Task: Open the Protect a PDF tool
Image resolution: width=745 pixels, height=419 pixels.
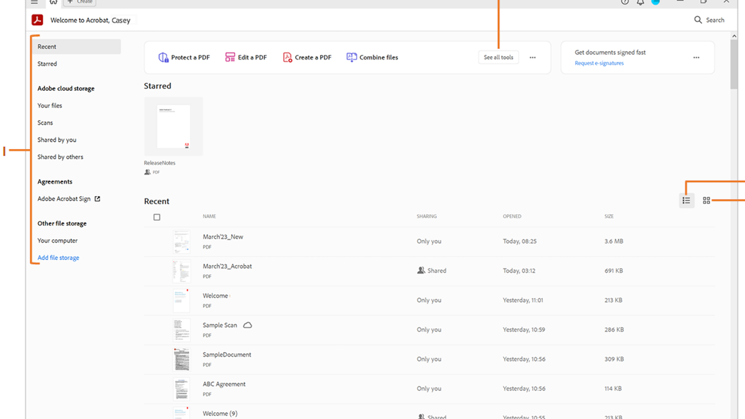Action: coord(184,58)
